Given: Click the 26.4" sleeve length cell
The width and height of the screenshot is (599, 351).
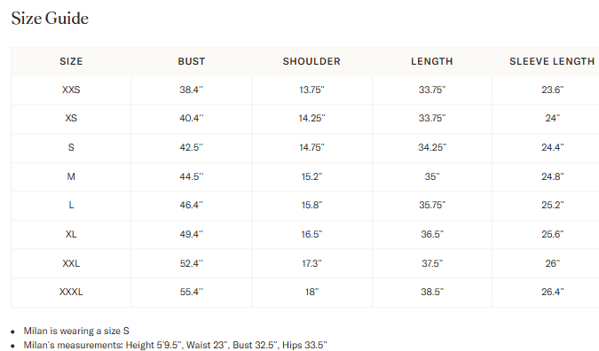Looking at the screenshot, I should pos(552,292).
